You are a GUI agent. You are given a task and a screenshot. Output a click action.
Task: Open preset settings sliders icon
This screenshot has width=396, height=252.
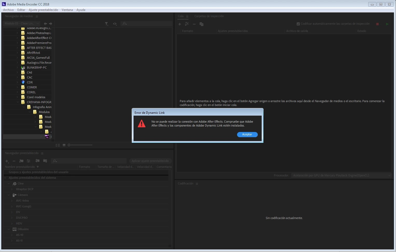[x=29, y=161]
